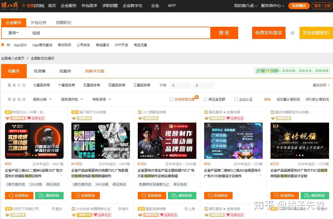Enable the 支持微信沟通 checkbox
Image resolution: width=333 pixels, height=219 pixels.
pyautogui.click(x=171, y=99)
